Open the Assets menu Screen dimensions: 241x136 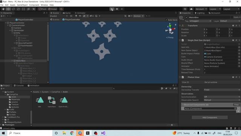point(12,5)
